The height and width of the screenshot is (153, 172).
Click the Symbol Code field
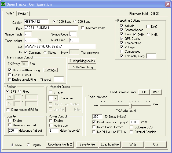[x=73, y=34]
